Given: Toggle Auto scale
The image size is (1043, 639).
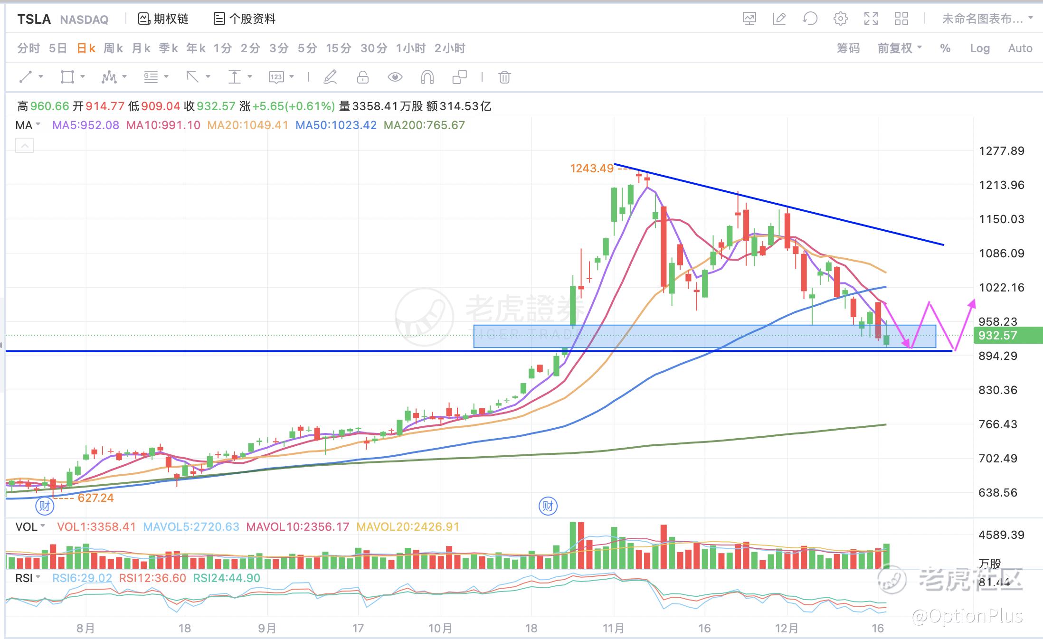Looking at the screenshot, I should [1020, 48].
